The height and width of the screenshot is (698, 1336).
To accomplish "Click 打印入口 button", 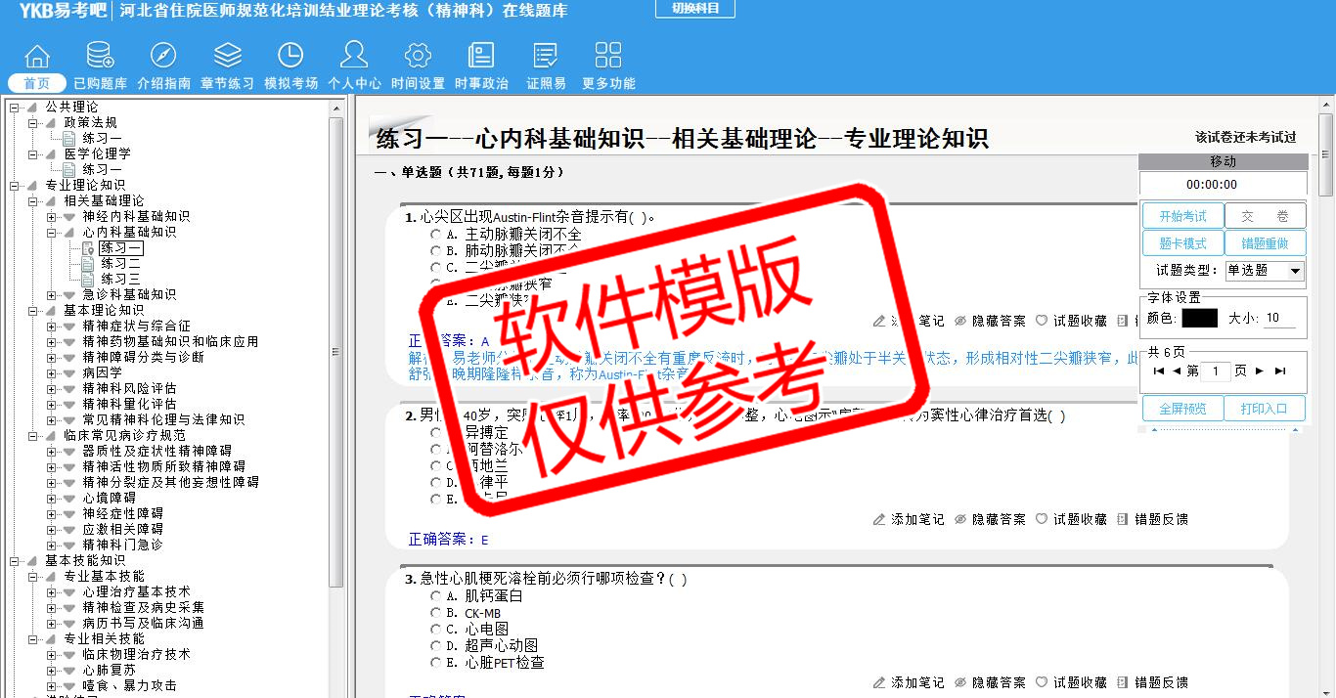I will click(1265, 409).
